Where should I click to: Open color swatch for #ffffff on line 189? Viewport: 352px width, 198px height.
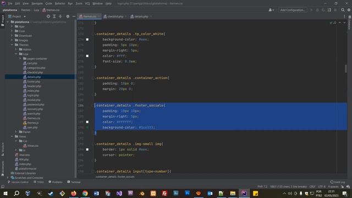point(87,122)
